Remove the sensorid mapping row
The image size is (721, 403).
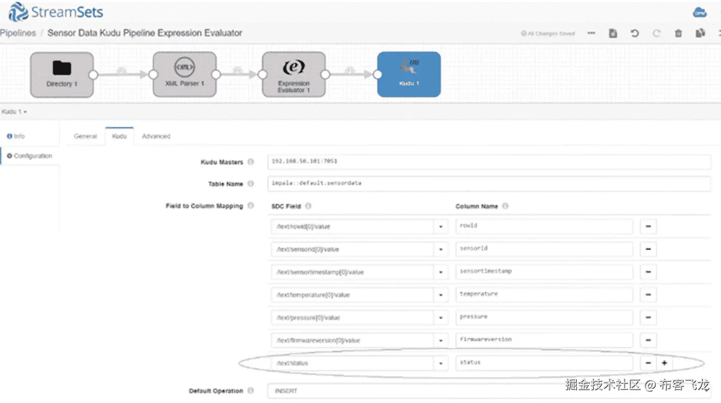pyautogui.click(x=648, y=249)
